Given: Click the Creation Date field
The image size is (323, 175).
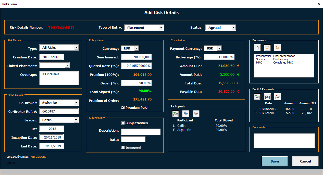Looking at the screenshot, I should coord(52,57).
